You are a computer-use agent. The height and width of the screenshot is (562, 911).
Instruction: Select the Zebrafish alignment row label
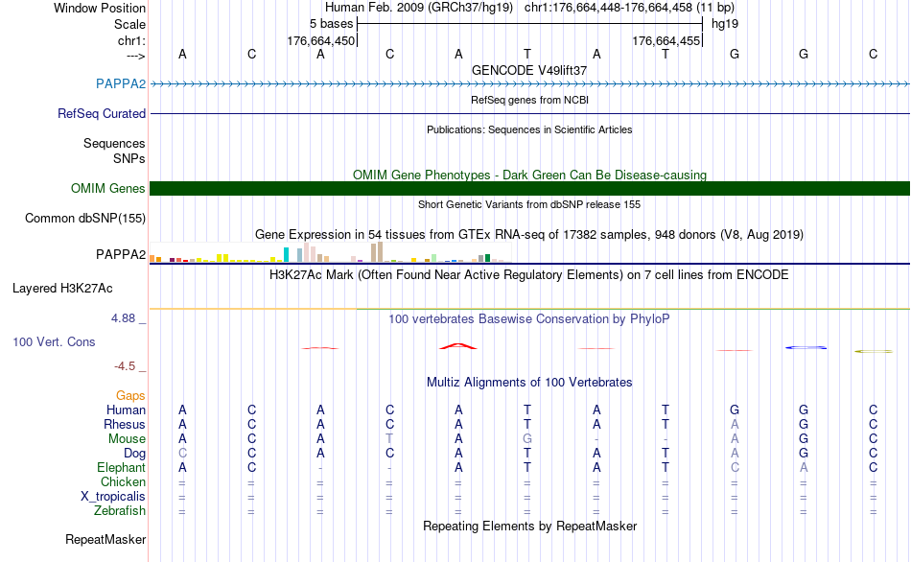[120, 511]
